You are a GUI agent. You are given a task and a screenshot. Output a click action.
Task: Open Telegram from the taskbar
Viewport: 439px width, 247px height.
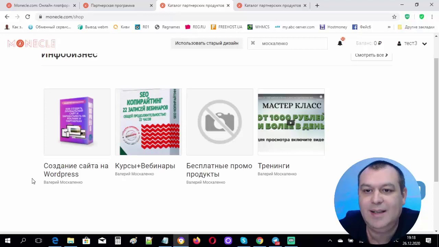(x=275, y=240)
